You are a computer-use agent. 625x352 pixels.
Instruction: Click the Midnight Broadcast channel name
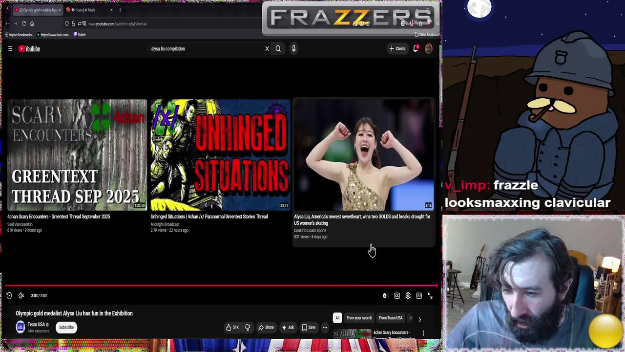[x=165, y=224]
